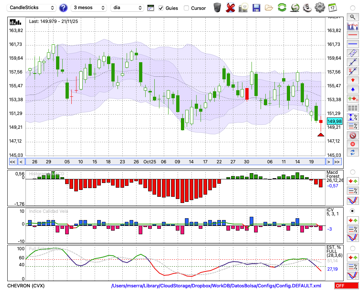The image size is (364, 291).
Task: Open the 3 mesos period dropdown
Action: point(88,8)
